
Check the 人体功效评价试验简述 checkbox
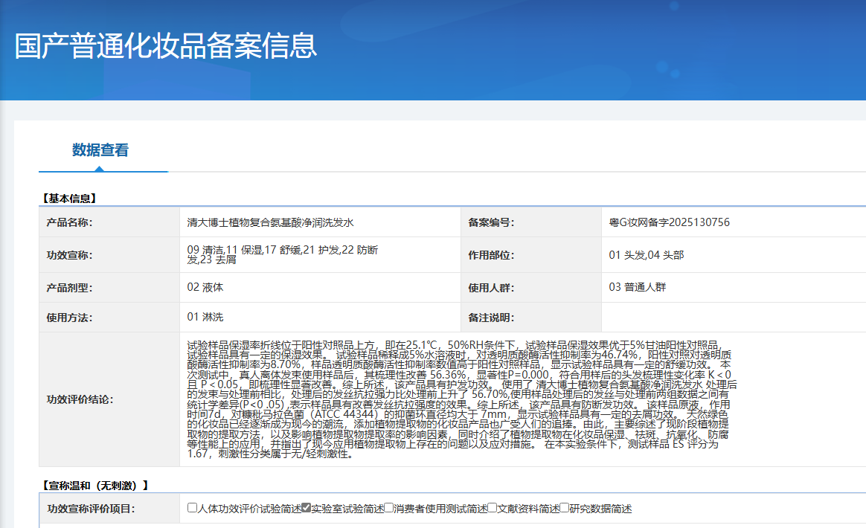point(193,508)
